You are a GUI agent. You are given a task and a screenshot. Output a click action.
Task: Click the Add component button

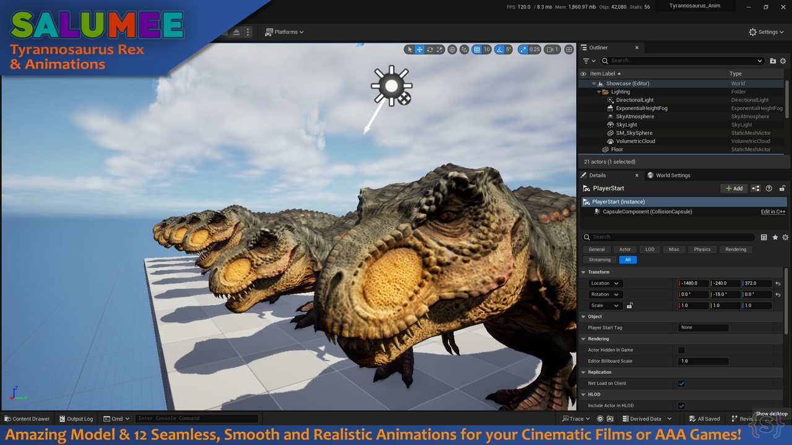coord(734,189)
